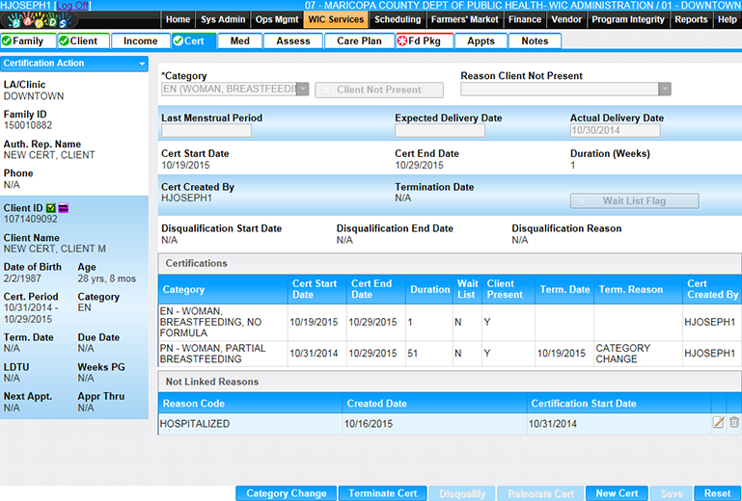Toggle the Wait List Flag checkbox
Viewport: 742px width, 501px height.
click(x=582, y=201)
